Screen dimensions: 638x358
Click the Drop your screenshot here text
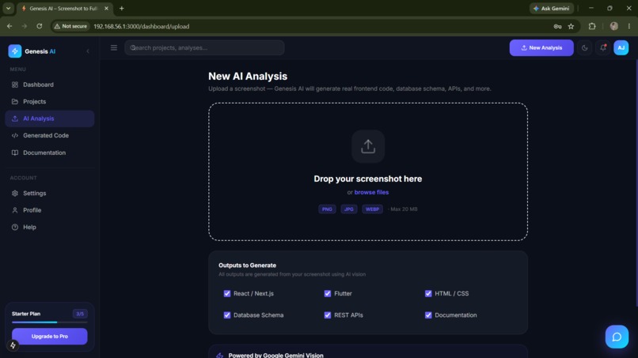368,179
